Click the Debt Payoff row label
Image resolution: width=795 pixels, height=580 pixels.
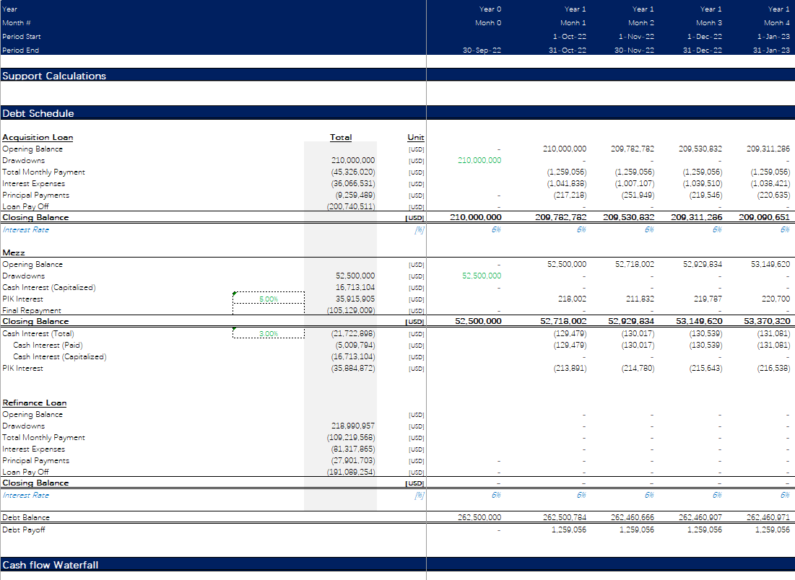[x=23, y=529]
